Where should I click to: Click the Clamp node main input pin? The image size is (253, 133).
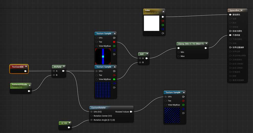click(x=179, y=48)
